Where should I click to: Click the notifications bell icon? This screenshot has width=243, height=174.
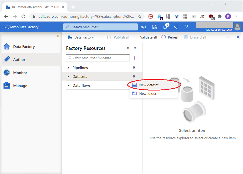tap(165, 27)
